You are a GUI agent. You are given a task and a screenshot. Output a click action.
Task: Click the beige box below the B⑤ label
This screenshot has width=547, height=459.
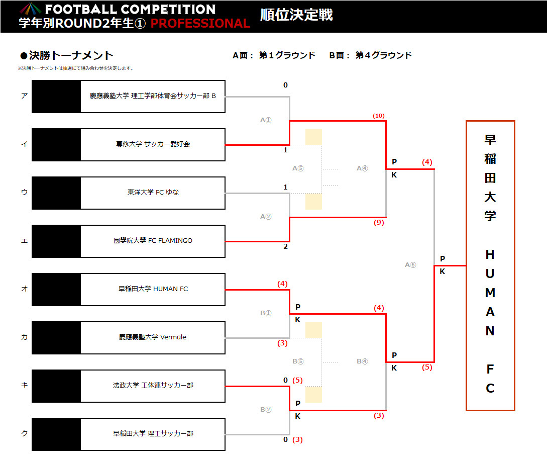[x=313, y=395]
